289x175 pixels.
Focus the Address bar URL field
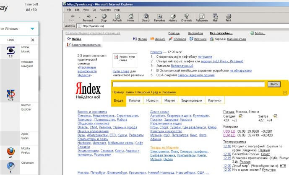pos(183,26)
